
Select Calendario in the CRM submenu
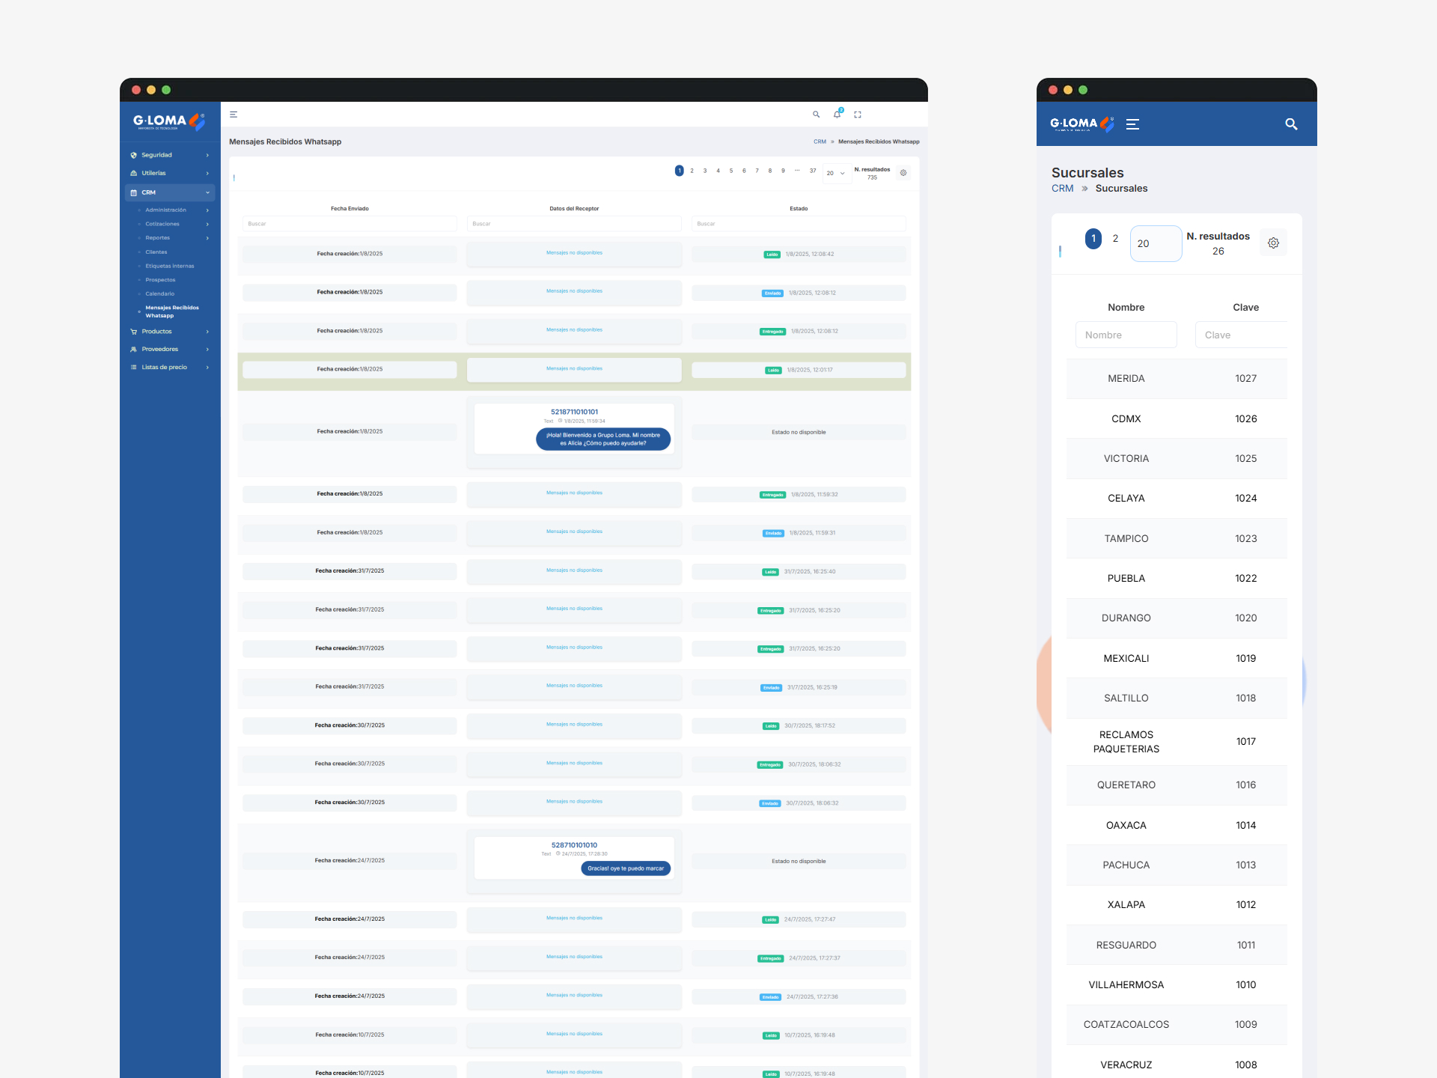159,293
